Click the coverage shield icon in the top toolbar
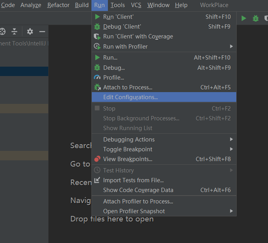The image size is (268, 243). tap(266, 18)
